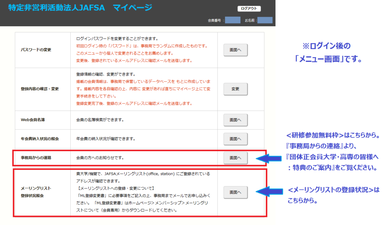This screenshot has width=389, height=225.
Task: Click the text 会員の方へのお知らせです。
Action: click(100, 158)
